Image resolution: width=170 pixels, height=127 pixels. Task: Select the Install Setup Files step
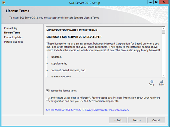pyautogui.click(x=13, y=42)
